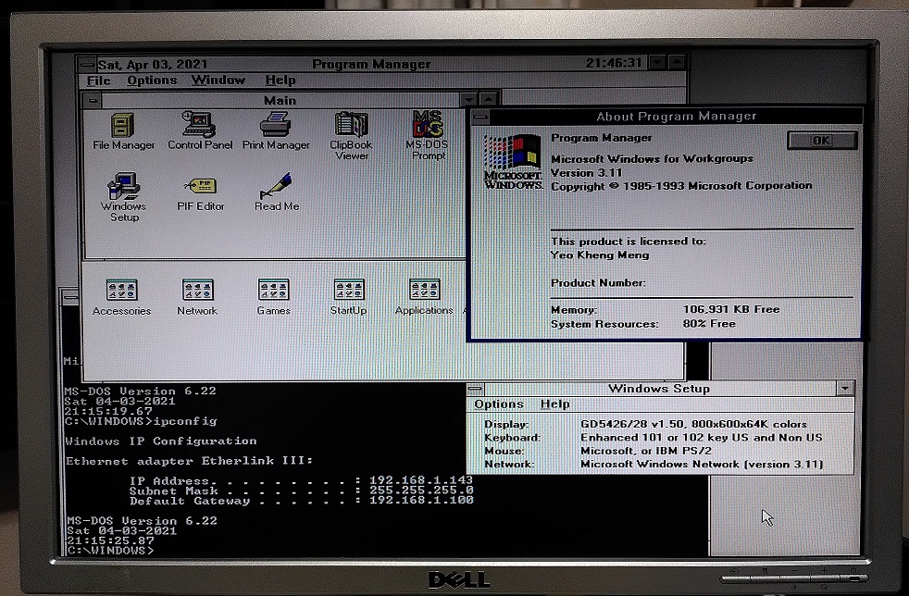This screenshot has width=909, height=596.
Task: Click the subnet mask 255.255.255.0
Action: tap(421, 490)
